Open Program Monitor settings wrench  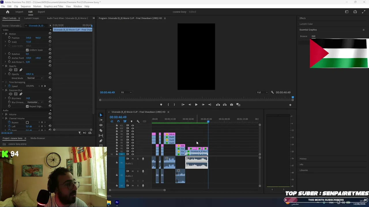tap(272, 92)
